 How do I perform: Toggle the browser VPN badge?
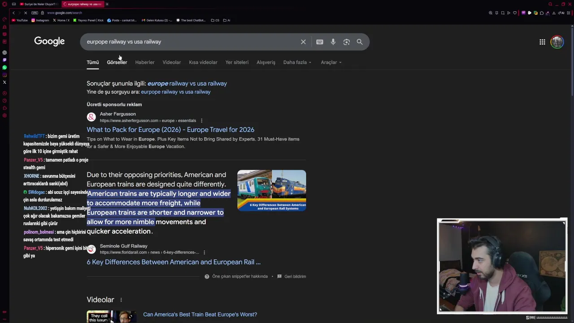35,13
